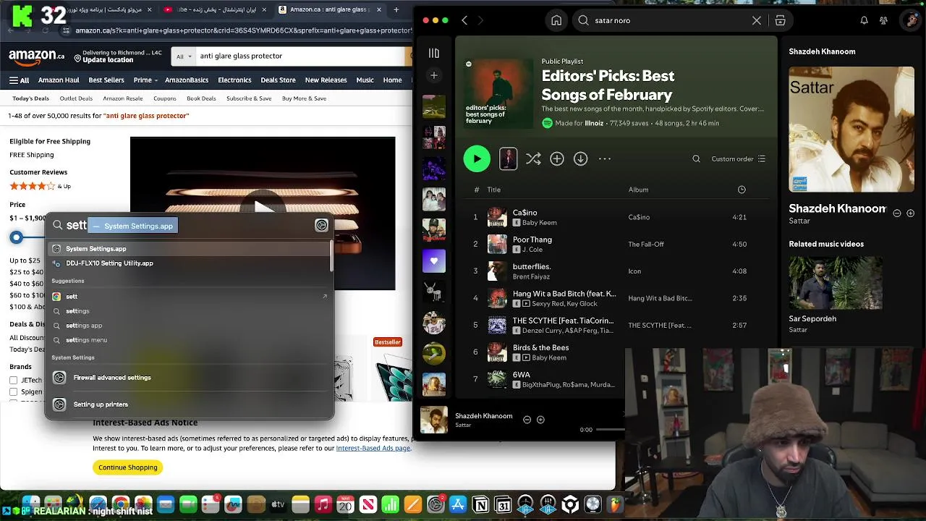Open the Liked Songs heart playlist in sidebar
The image size is (926, 521).
pyautogui.click(x=434, y=260)
